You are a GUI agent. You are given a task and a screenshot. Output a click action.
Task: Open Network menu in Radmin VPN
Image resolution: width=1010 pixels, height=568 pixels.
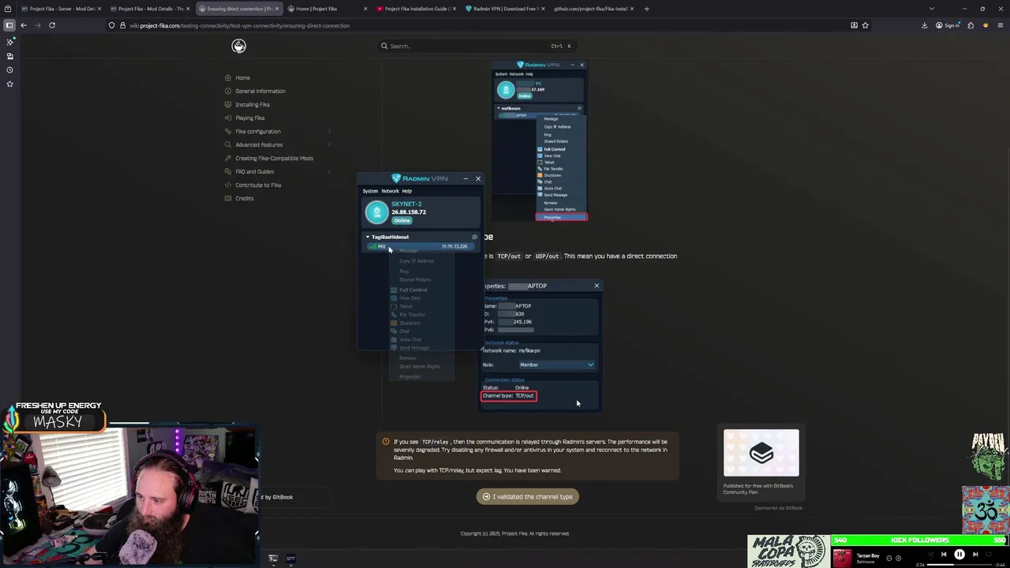pos(390,191)
